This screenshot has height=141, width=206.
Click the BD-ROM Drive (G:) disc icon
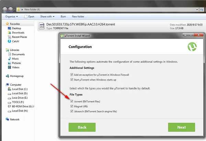[x=10, y=106]
